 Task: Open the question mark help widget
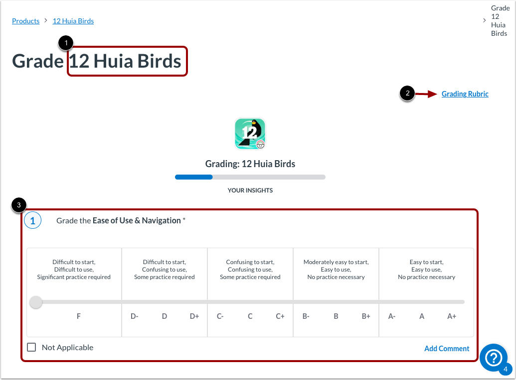tap(493, 358)
